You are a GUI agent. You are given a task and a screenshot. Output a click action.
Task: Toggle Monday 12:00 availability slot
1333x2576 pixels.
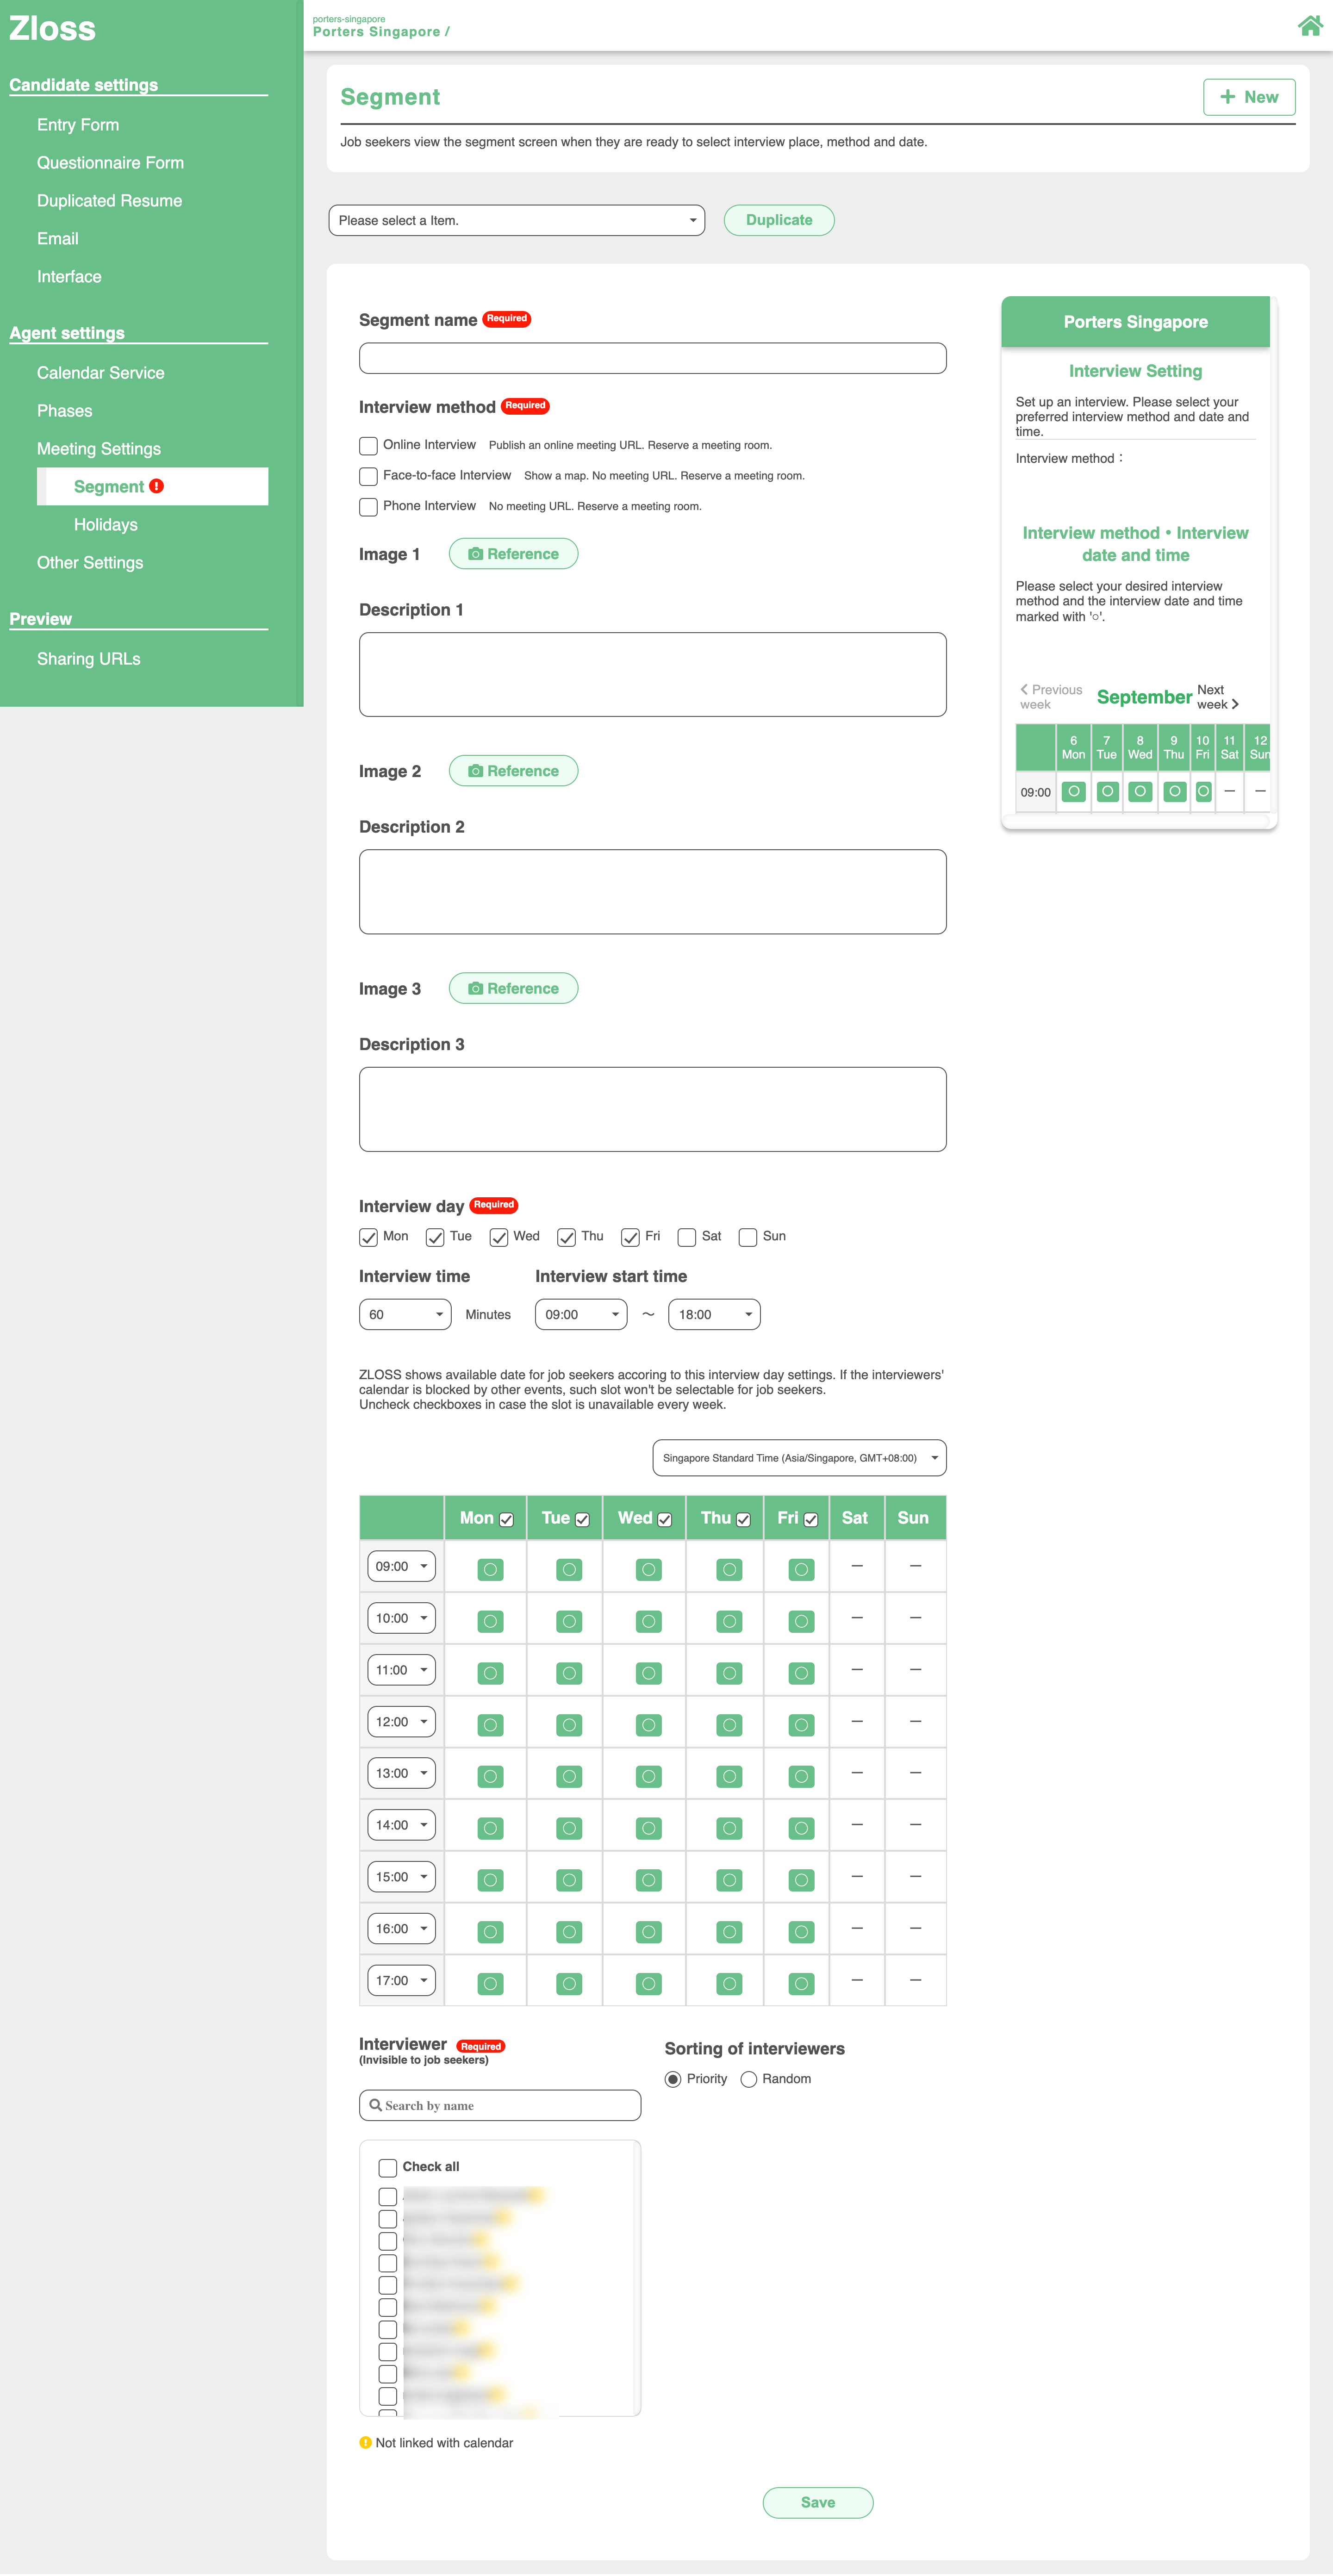tap(490, 1725)
